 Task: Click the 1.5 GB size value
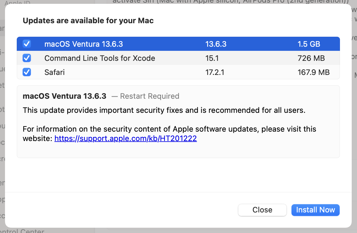(309, 44)
